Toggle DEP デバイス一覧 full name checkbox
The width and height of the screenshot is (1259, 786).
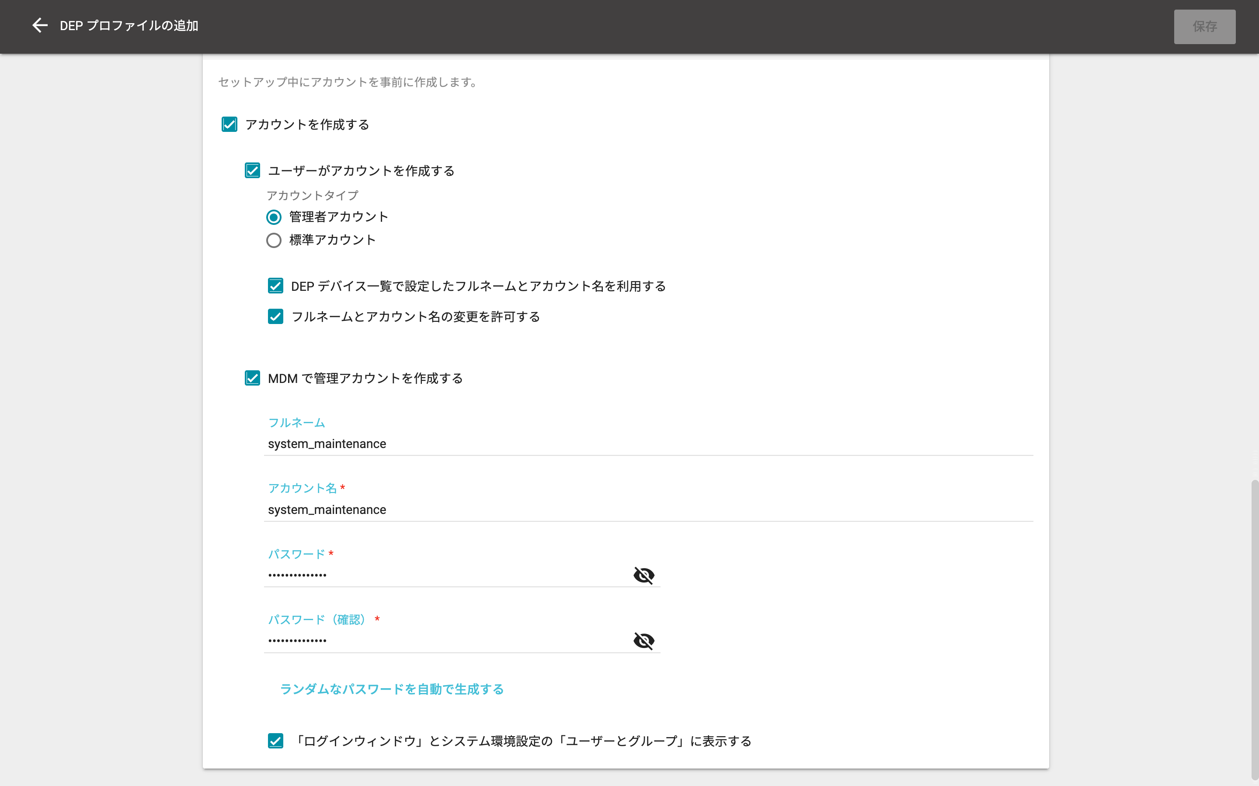coord(275,286)
